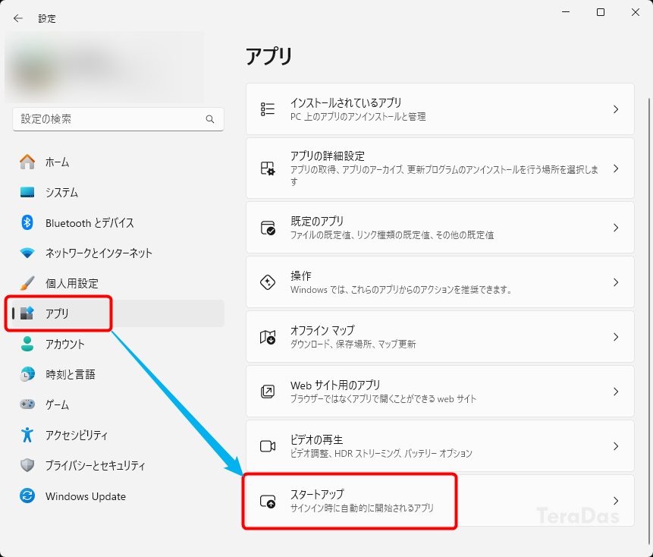Focus the 設定の検索 search field

pyautogui.click(x=118, y=119)
